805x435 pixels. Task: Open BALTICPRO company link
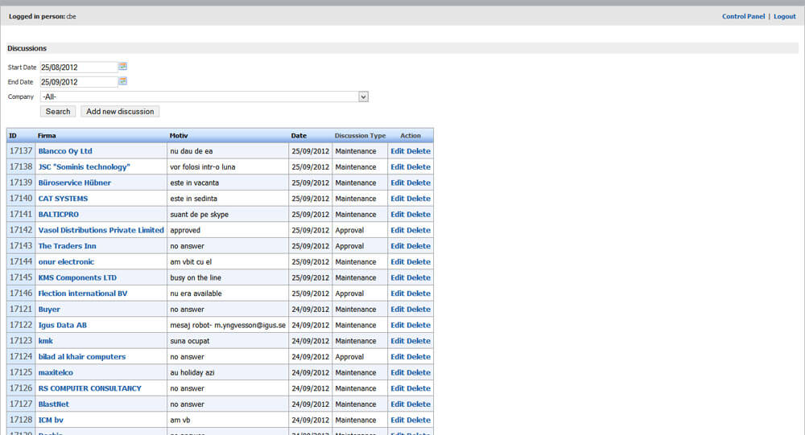tap(59, 215)
